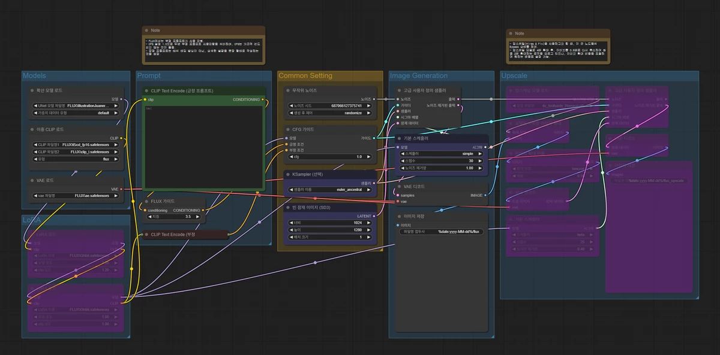The image size is (720, 355).
Task: Click the samples input socket of VAE 디코드
Action: click(x=398, y=195)
